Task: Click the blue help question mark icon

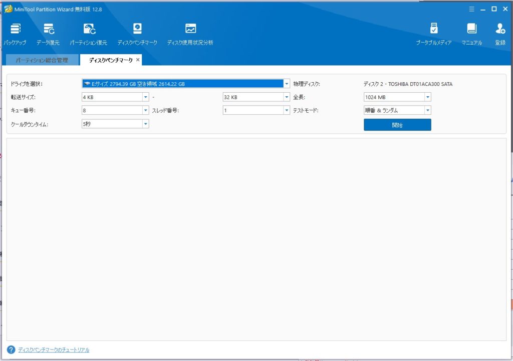Action: [x=11, y=349]
